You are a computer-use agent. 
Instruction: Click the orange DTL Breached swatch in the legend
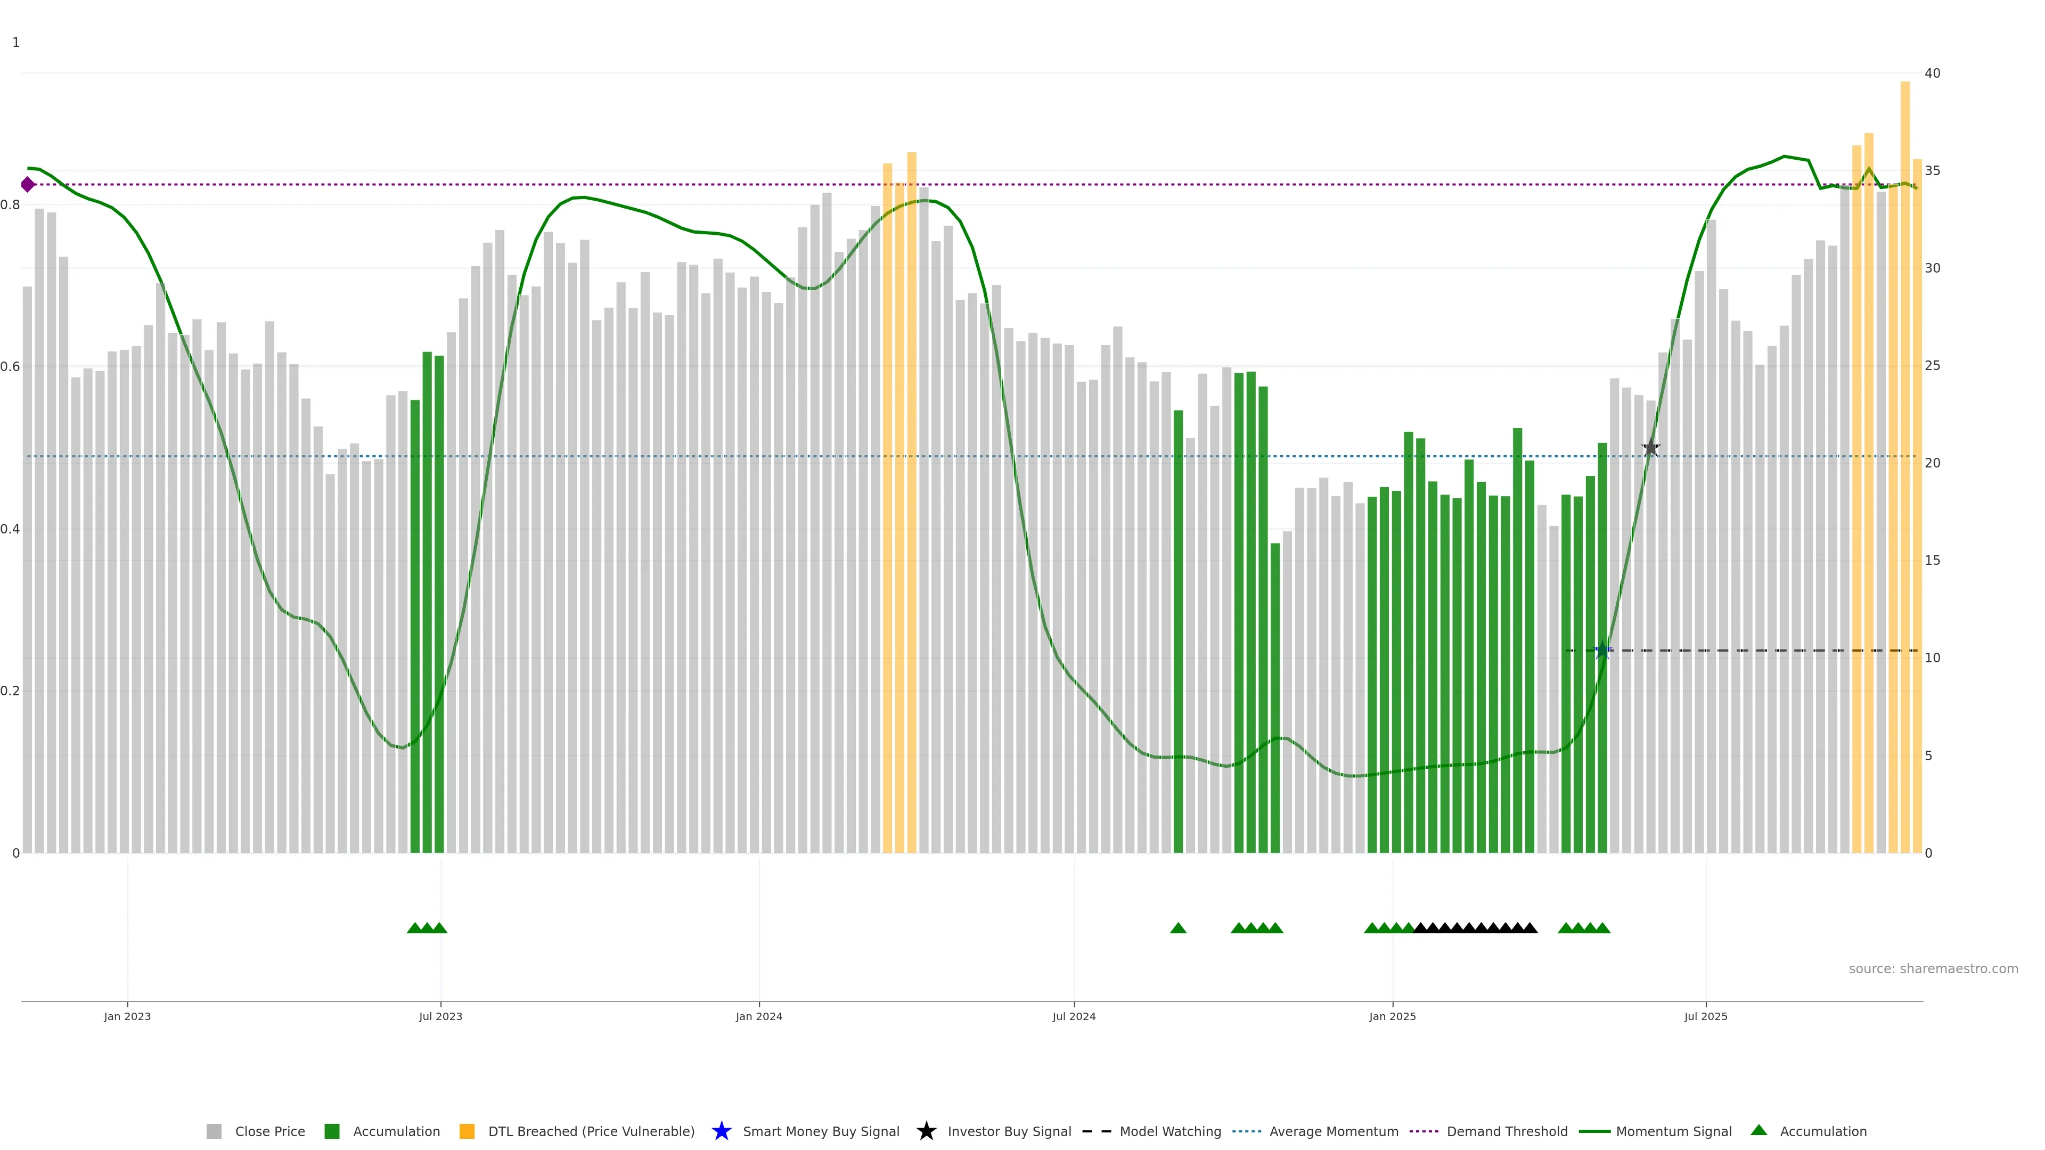click(x=467, y=1131)
